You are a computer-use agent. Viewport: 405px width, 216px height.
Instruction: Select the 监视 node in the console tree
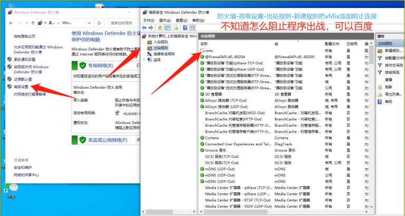[157, 60]
